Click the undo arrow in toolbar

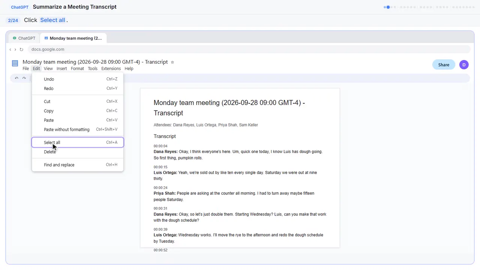click(x=16, y=78)
